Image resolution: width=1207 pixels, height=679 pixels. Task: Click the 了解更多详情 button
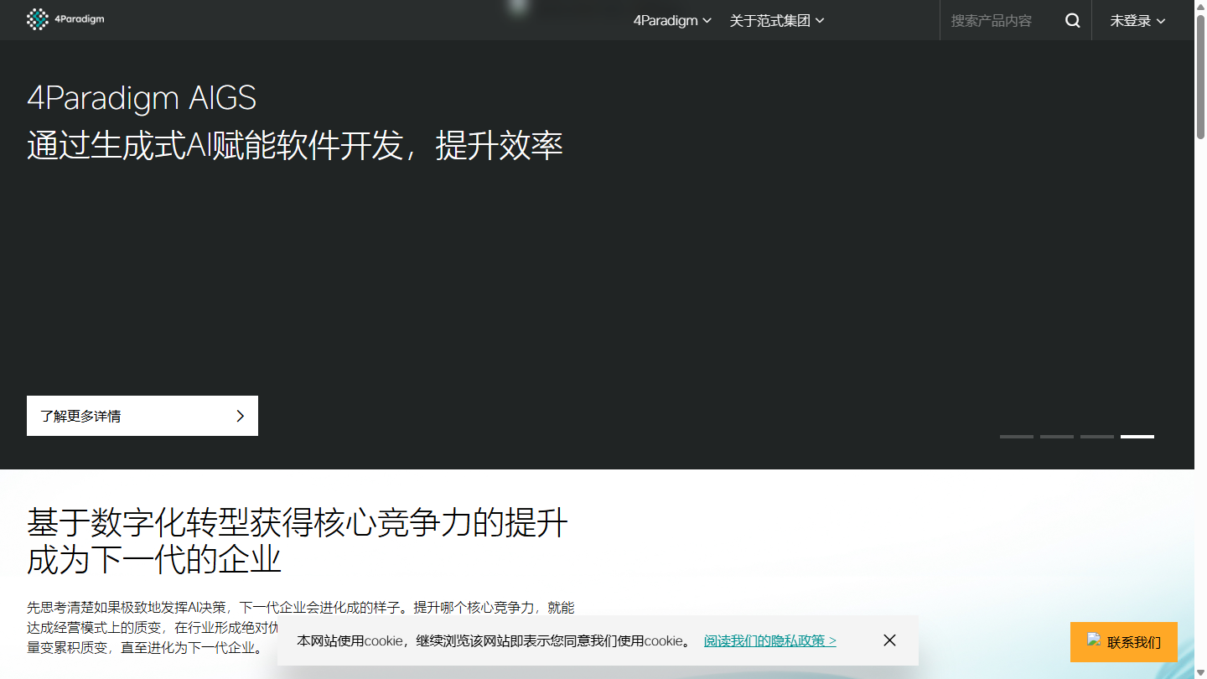coord(142,416)
